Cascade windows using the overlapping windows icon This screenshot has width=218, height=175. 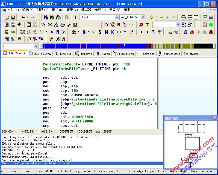(184, 18)
